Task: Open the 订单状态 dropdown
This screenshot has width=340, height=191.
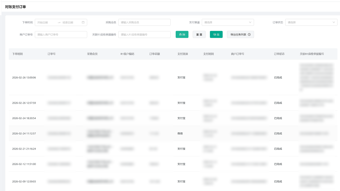Action: pyautogui.click(x=311, y=23)
